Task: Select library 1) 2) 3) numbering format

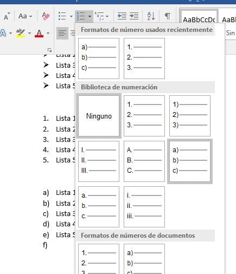Action: click(x=190, y=116)
